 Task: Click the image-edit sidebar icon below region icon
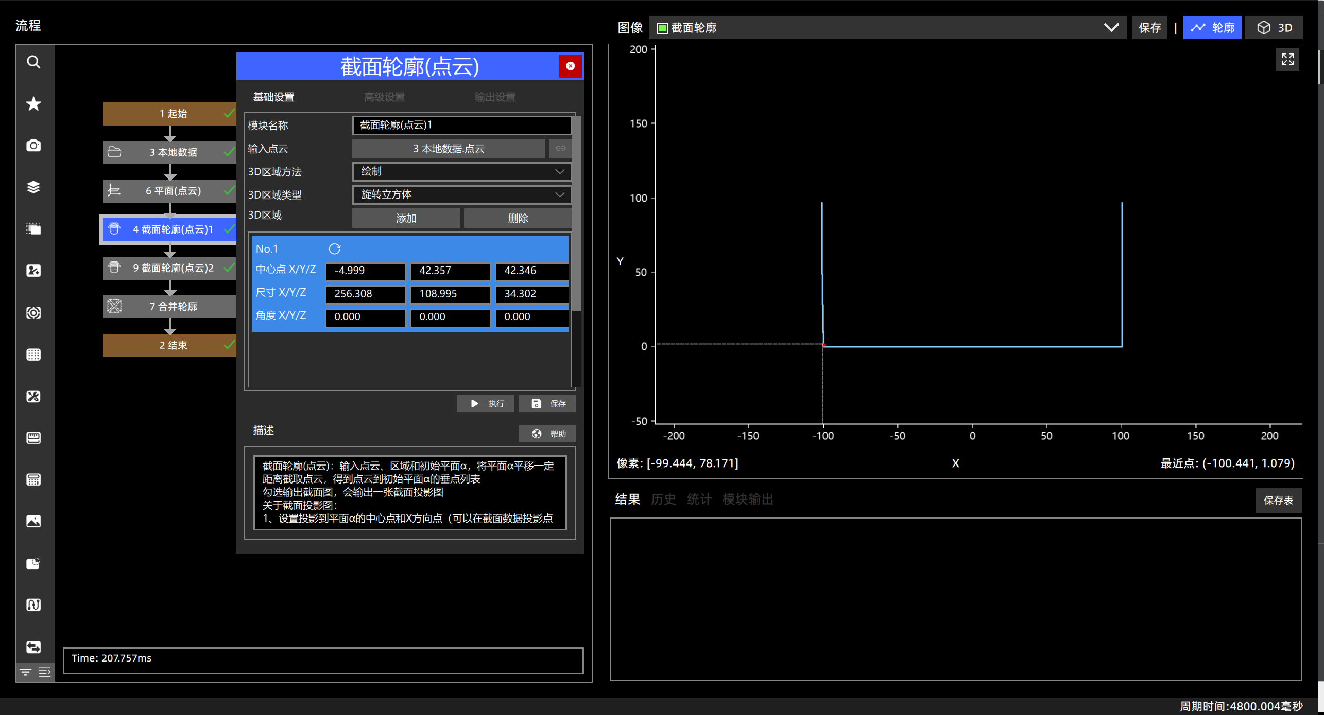pos(33,271)
